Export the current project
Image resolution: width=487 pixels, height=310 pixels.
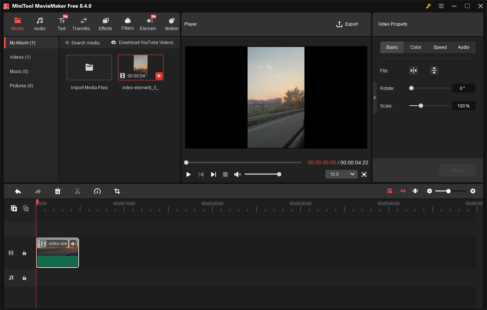pos(347,24)
